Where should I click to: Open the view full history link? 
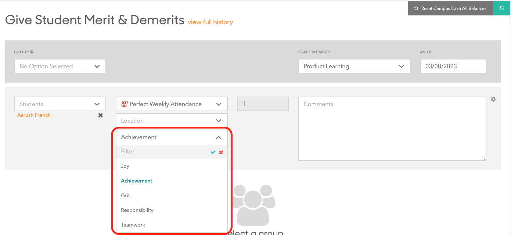[210, 22]
